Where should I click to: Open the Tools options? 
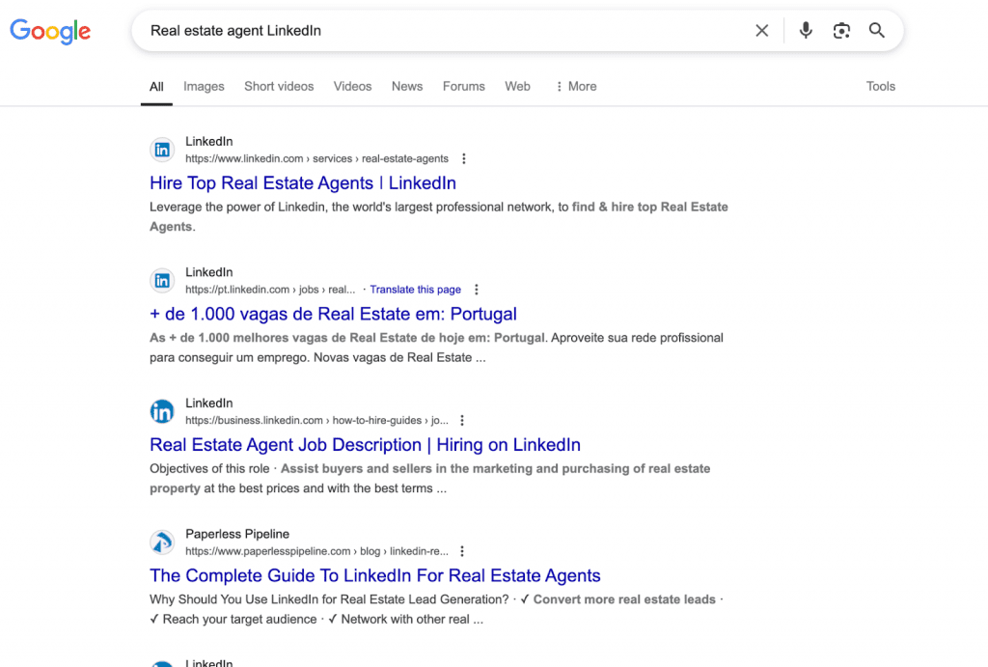pyautogui.click(x=880, y=86)
